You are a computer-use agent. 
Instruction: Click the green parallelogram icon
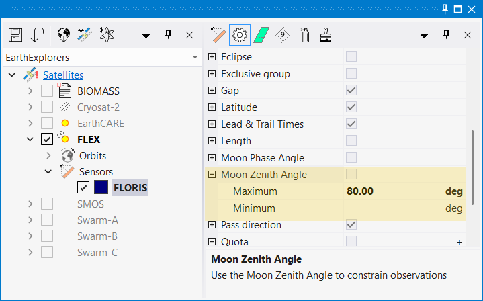tap(261, 35)
